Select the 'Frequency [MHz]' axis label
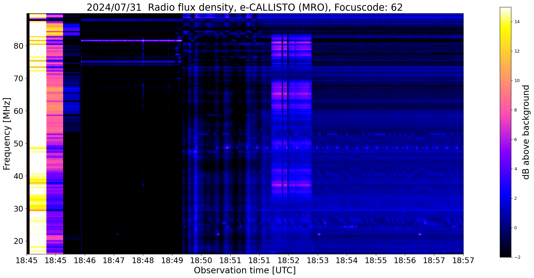534x278 pixels. (7, 134)
